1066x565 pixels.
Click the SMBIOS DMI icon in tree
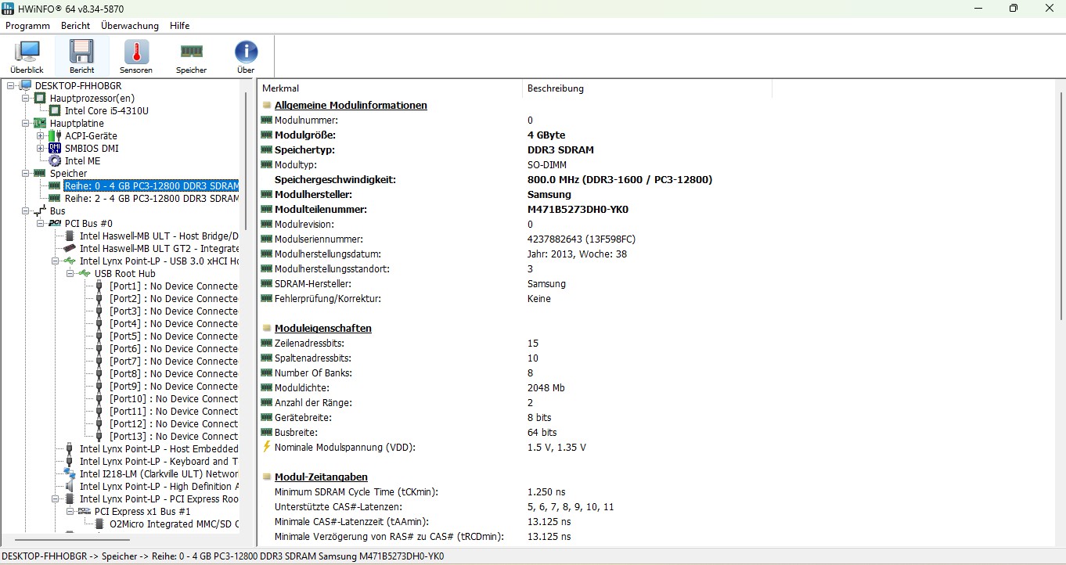(x=55, y=149)
